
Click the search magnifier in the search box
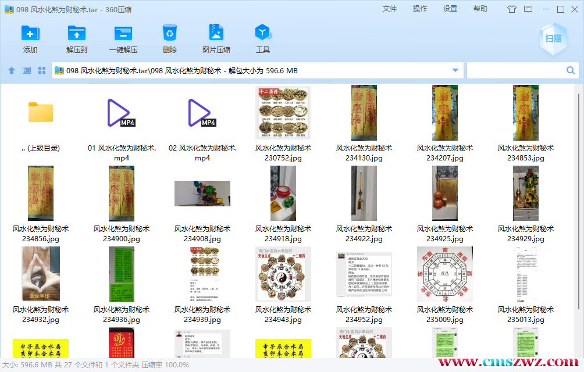tap(570, 70)
